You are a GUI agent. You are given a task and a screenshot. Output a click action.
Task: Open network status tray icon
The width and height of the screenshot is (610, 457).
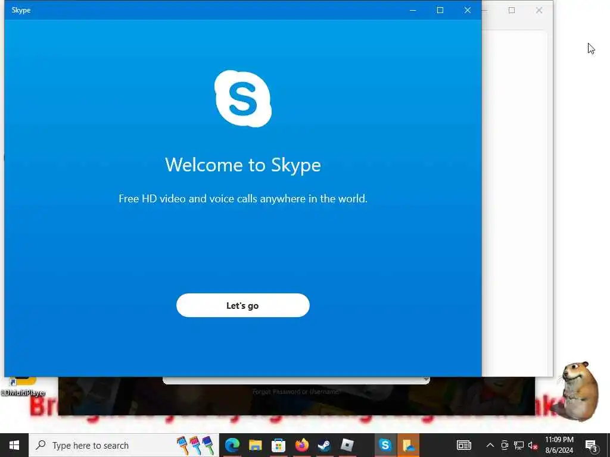pyautogui.click(x=519, y=445)
